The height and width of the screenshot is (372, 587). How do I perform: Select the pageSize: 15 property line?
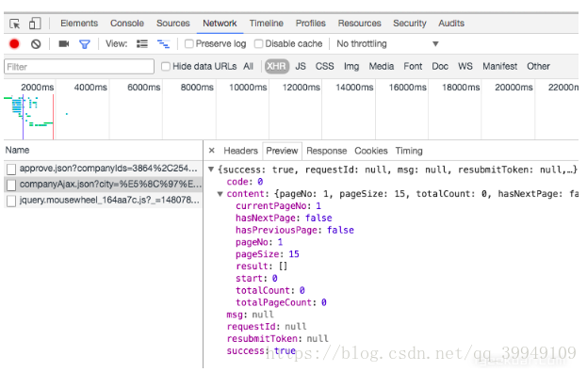[268, 254]
